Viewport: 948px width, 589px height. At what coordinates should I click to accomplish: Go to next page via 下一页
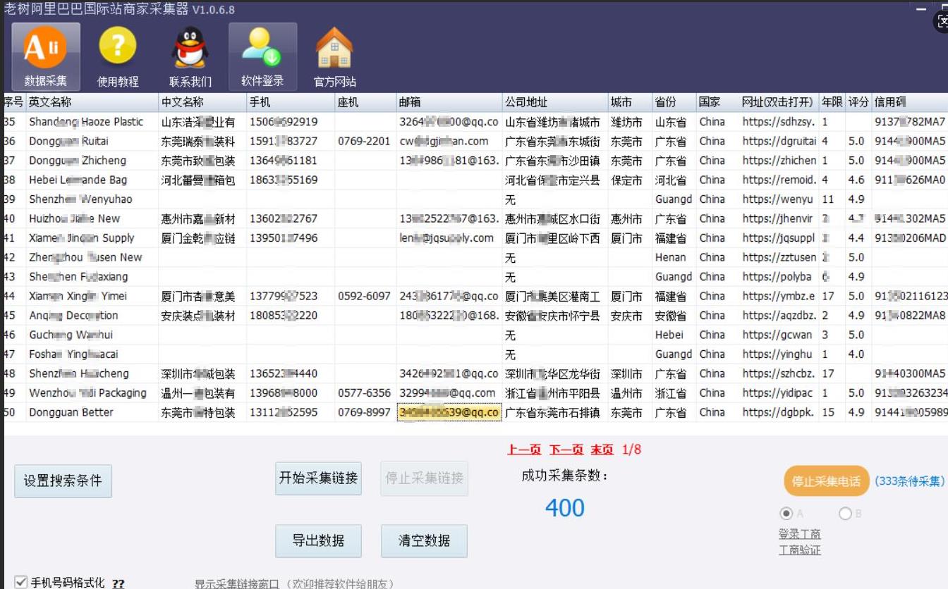point(566,449)
